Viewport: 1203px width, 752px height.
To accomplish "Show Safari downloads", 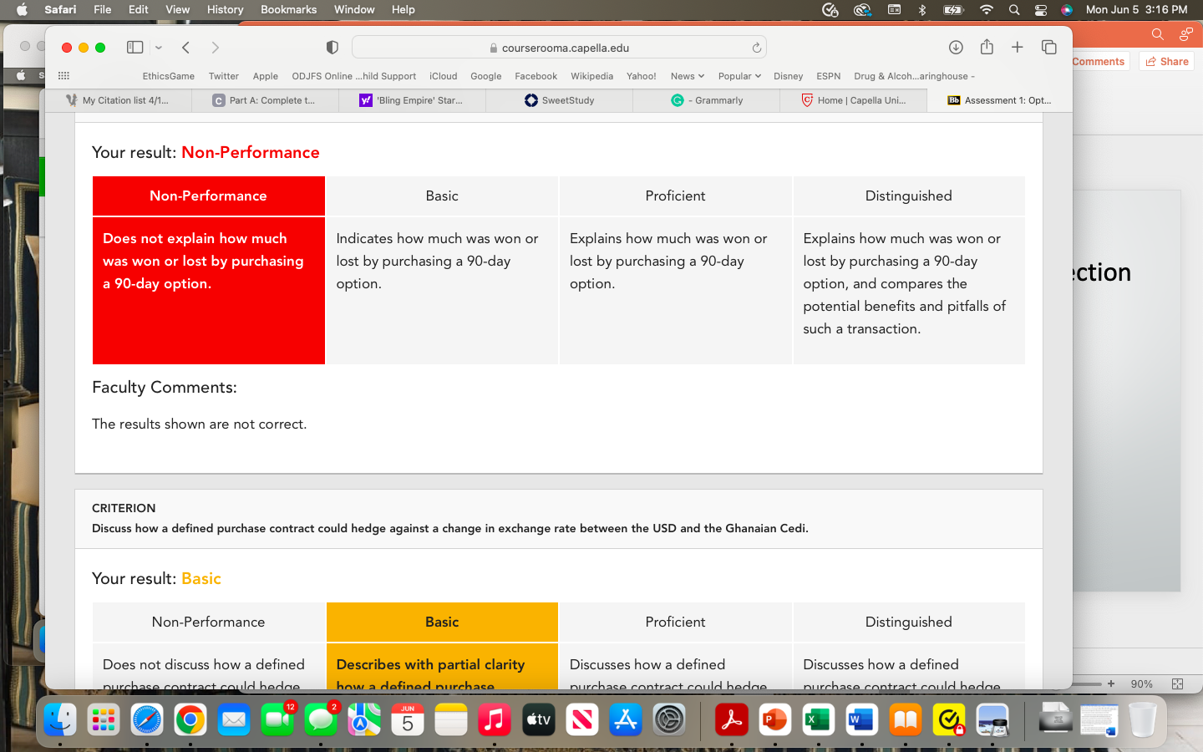I will (956, 48).
